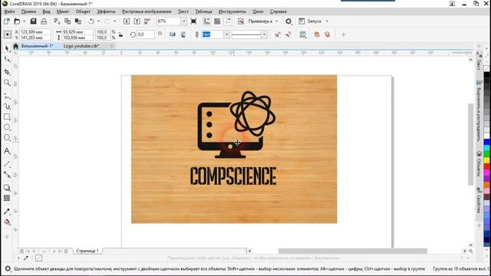Select the Connector tool

[x=7, y=175]
